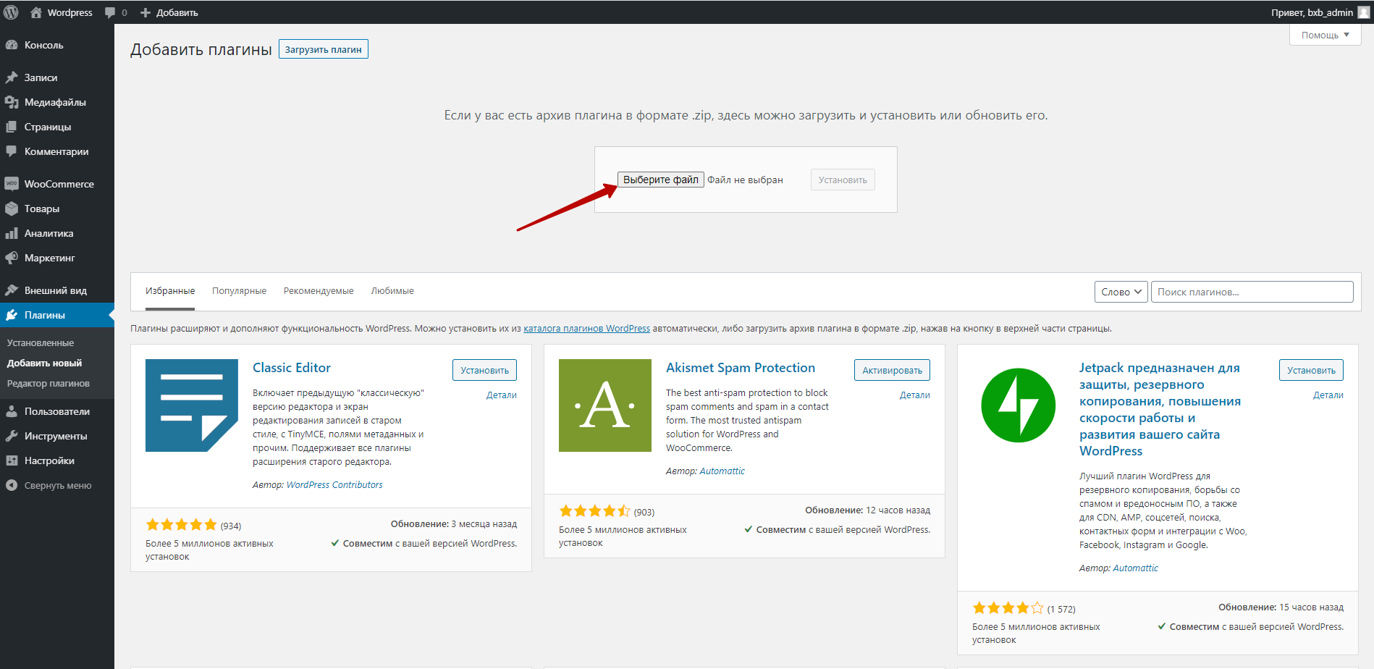Image resolution: width=1374 pixels, height=669 pixels.
Task: Click the Страницы pages icon
Action: coord(12,127)
